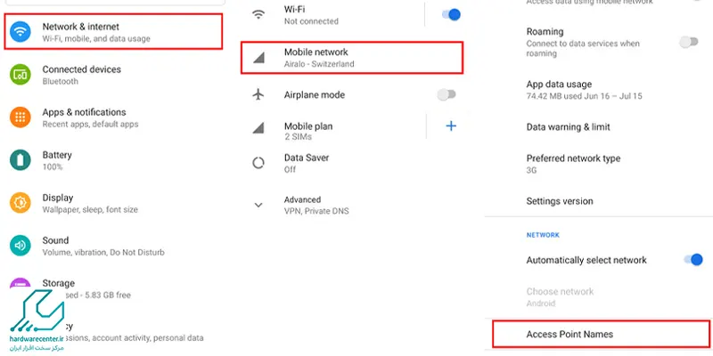Viewport: 713px width, 356px height.
Task: Open the Battery icon entry
Action: tap(20, 160)
